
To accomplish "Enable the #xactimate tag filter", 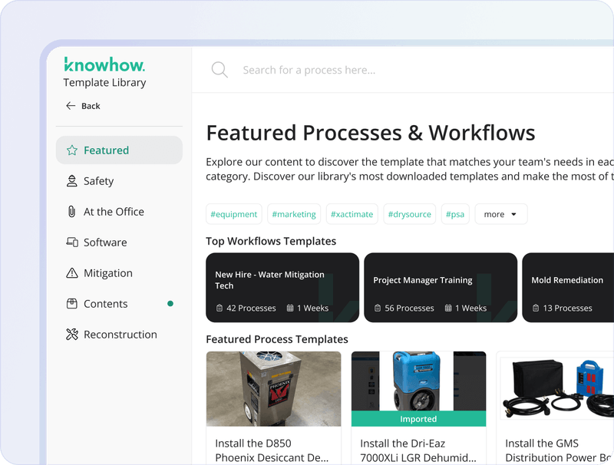I will [x=352, y=214].
